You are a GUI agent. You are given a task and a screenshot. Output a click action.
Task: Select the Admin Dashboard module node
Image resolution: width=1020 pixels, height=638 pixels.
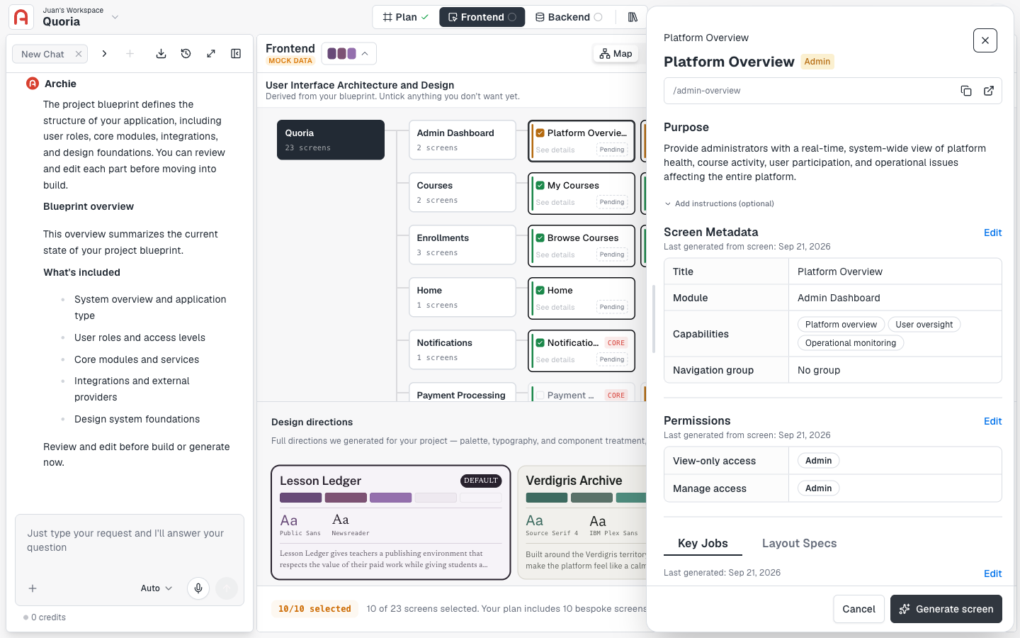[x=463, y=140]
